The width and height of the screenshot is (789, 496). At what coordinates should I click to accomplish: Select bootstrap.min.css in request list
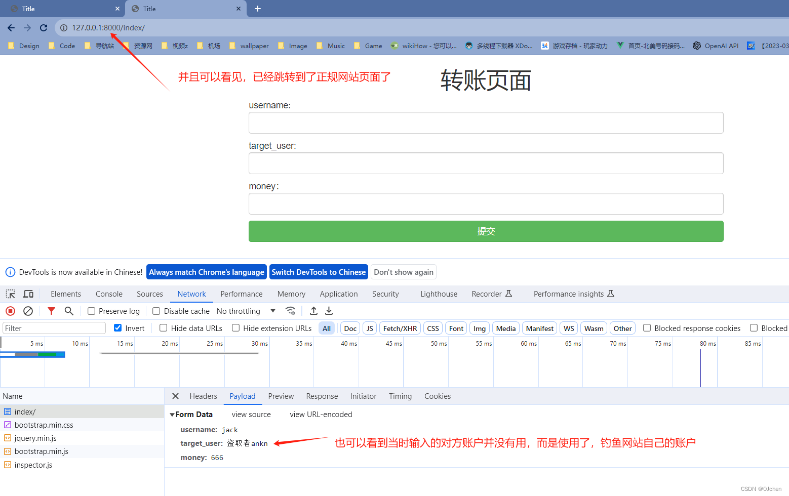(x=82, y=425)
